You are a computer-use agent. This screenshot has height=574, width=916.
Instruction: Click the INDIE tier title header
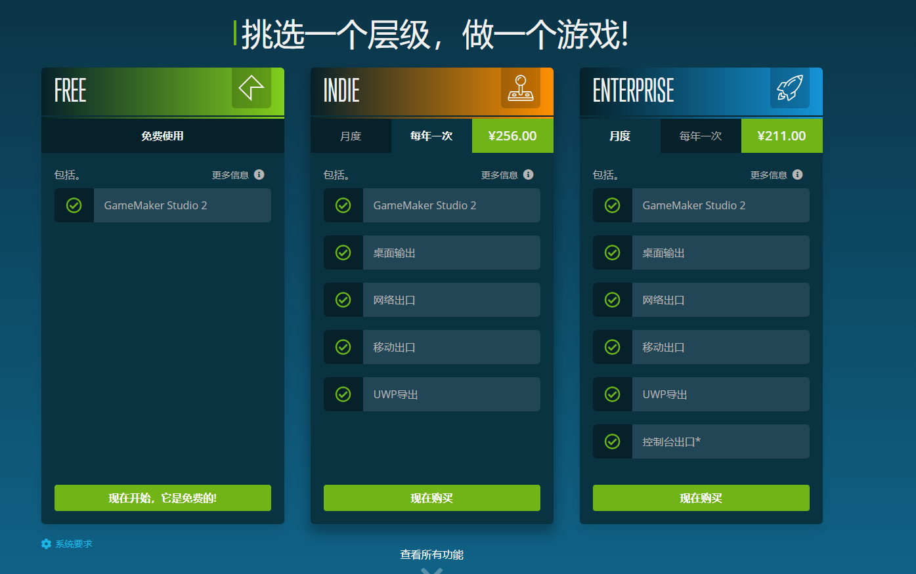[341, 91]
